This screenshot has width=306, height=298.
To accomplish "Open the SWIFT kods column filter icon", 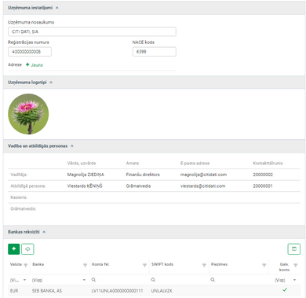I will pyautogui.click(x=204, y=265).
